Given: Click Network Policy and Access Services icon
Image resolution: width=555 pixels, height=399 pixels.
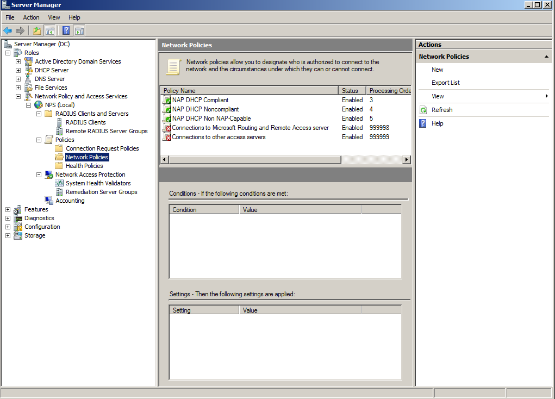Looking at the screenshot, I should pyautogui.click(x=28, y=96).
